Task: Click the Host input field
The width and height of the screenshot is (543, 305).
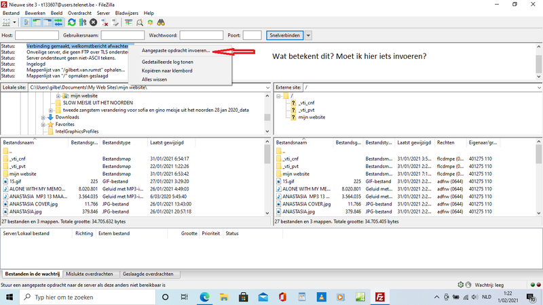Action: pyautogui.click(x=37, y=35)
